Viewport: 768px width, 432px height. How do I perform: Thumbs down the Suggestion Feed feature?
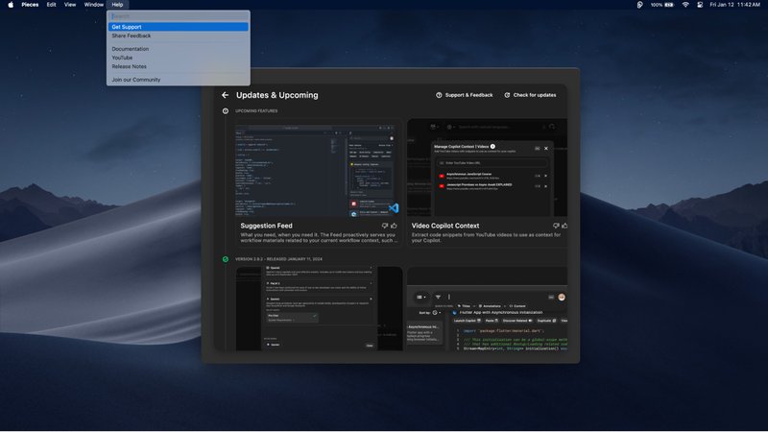coord(385,226)
